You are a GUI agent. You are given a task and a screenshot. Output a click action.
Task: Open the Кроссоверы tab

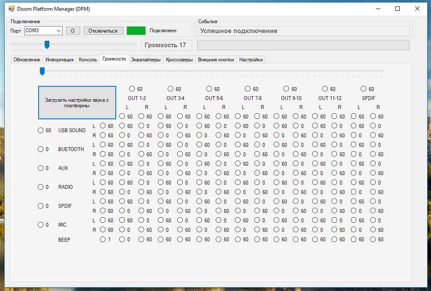pyautogui.click(x=179, y=60)
